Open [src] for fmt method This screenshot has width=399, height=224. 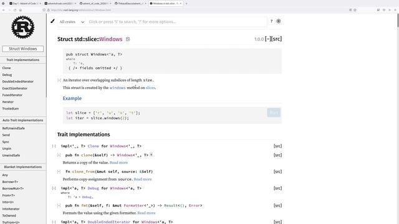click(x=277, y=205)
